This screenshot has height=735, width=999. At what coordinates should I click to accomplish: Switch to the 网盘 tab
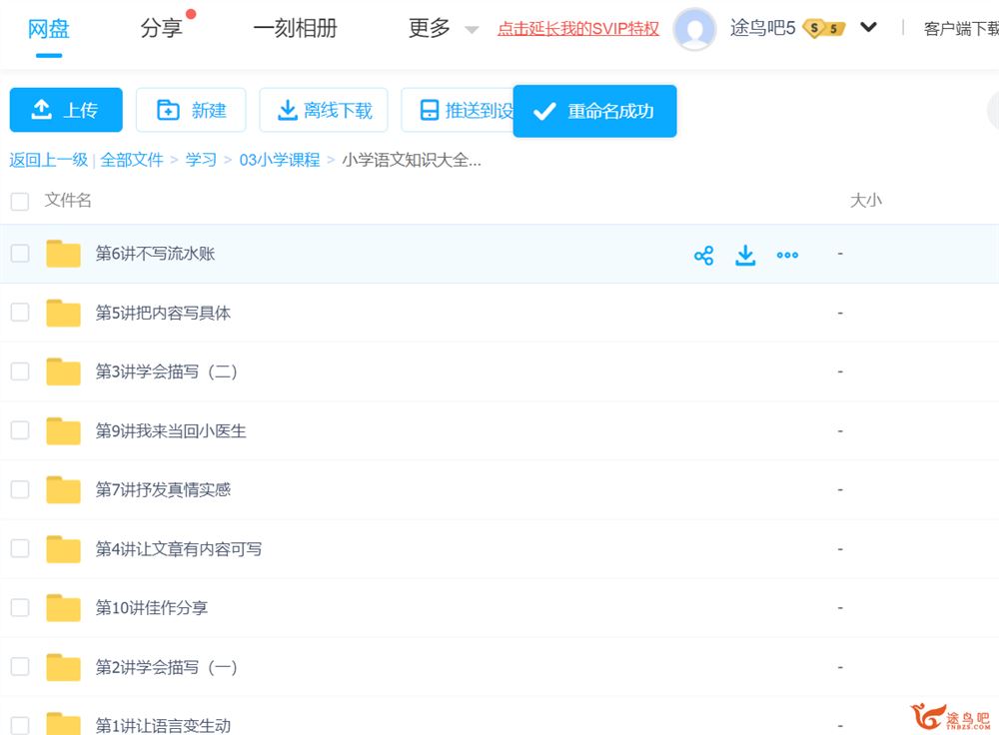(x=48, y=29)
